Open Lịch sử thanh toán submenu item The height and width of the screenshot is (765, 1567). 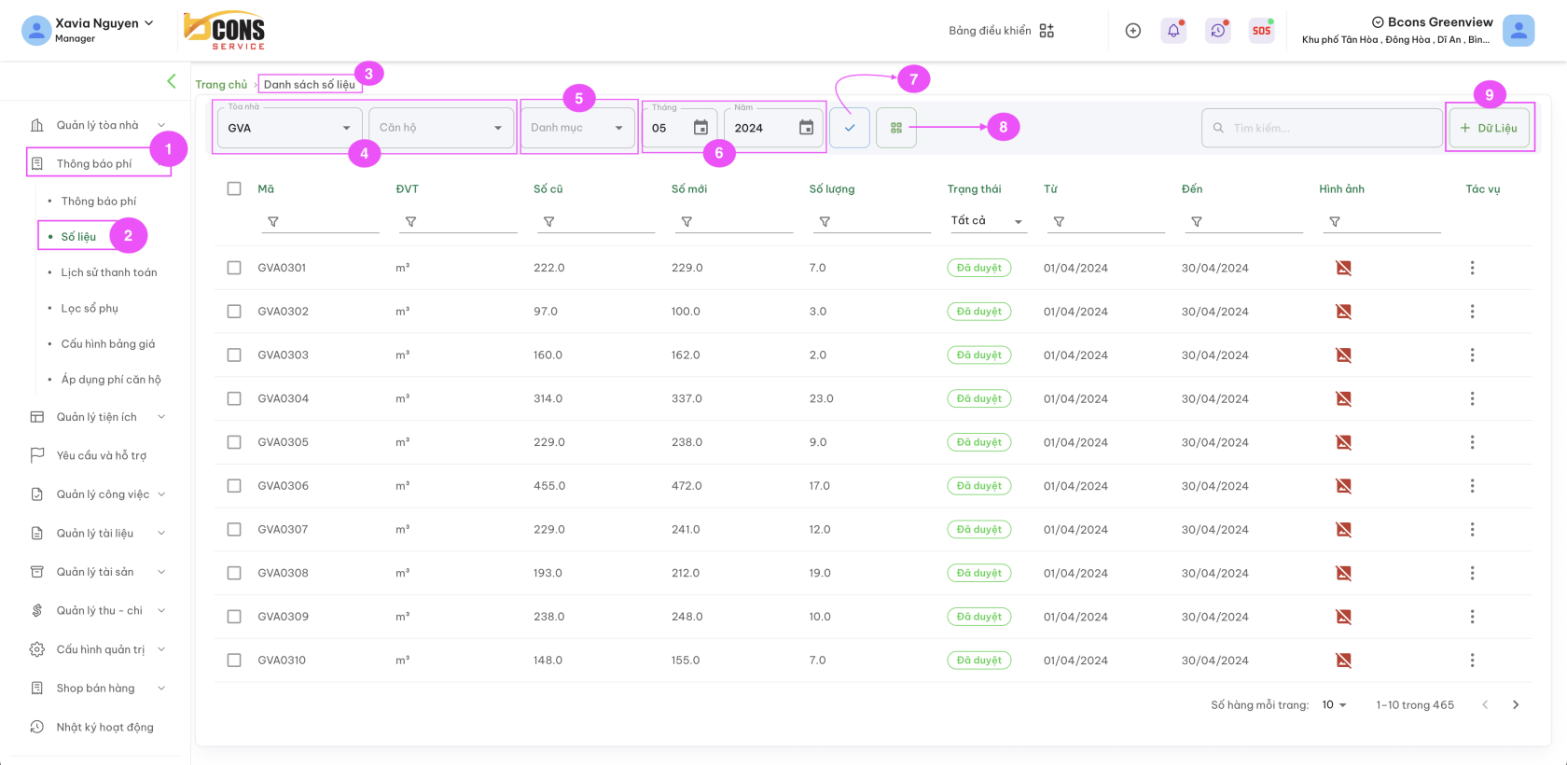point(109,272)
